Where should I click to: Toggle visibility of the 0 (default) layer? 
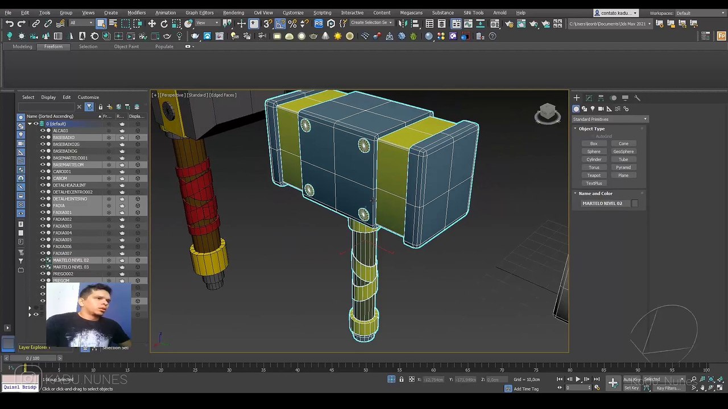36,124
